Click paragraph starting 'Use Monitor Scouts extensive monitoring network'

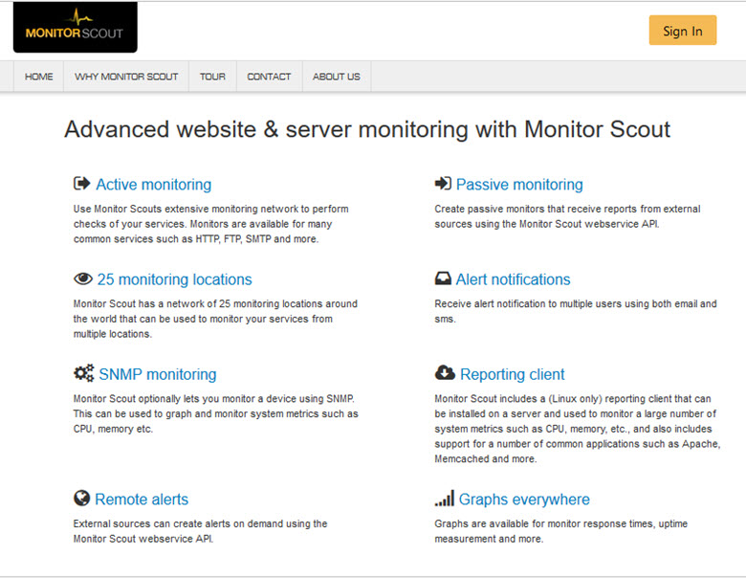(210, 224)
